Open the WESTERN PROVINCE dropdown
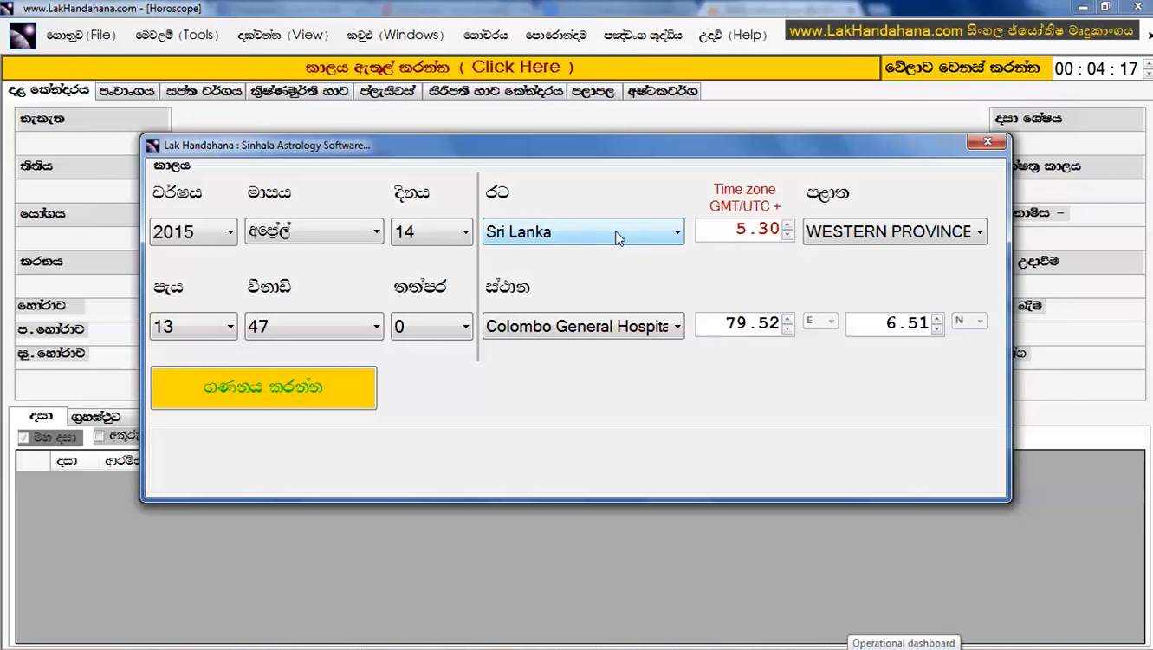1153x650 pixels. (x=980, y=232)
